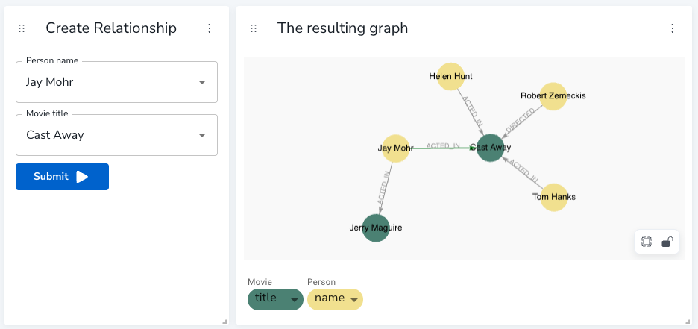The image size is (698, 329).
Task: Expand the Person name dropdown
Action: [202, 82]
